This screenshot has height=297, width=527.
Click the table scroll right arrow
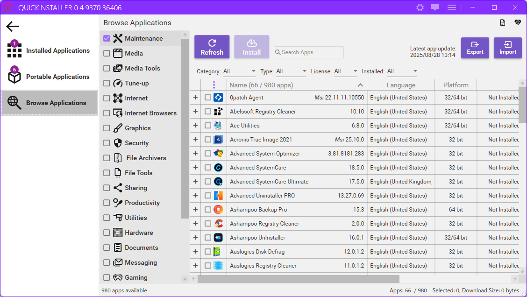514,279
